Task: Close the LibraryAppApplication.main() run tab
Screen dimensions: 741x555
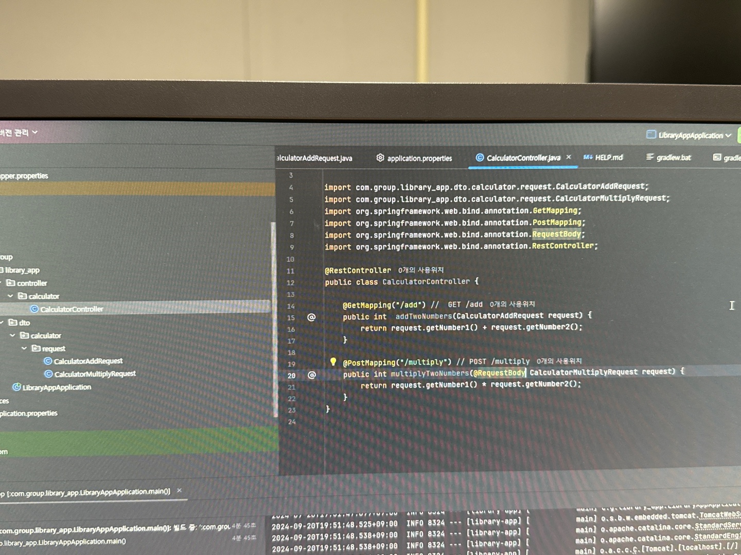Action: [x=179, y=491]
